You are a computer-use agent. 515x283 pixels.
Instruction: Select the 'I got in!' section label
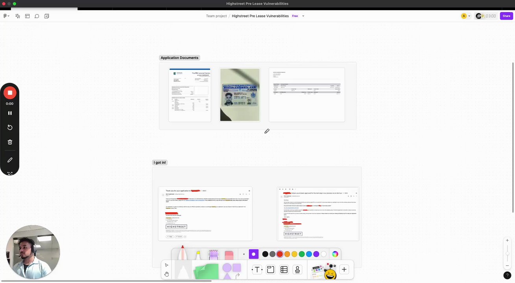pos(160,162)
